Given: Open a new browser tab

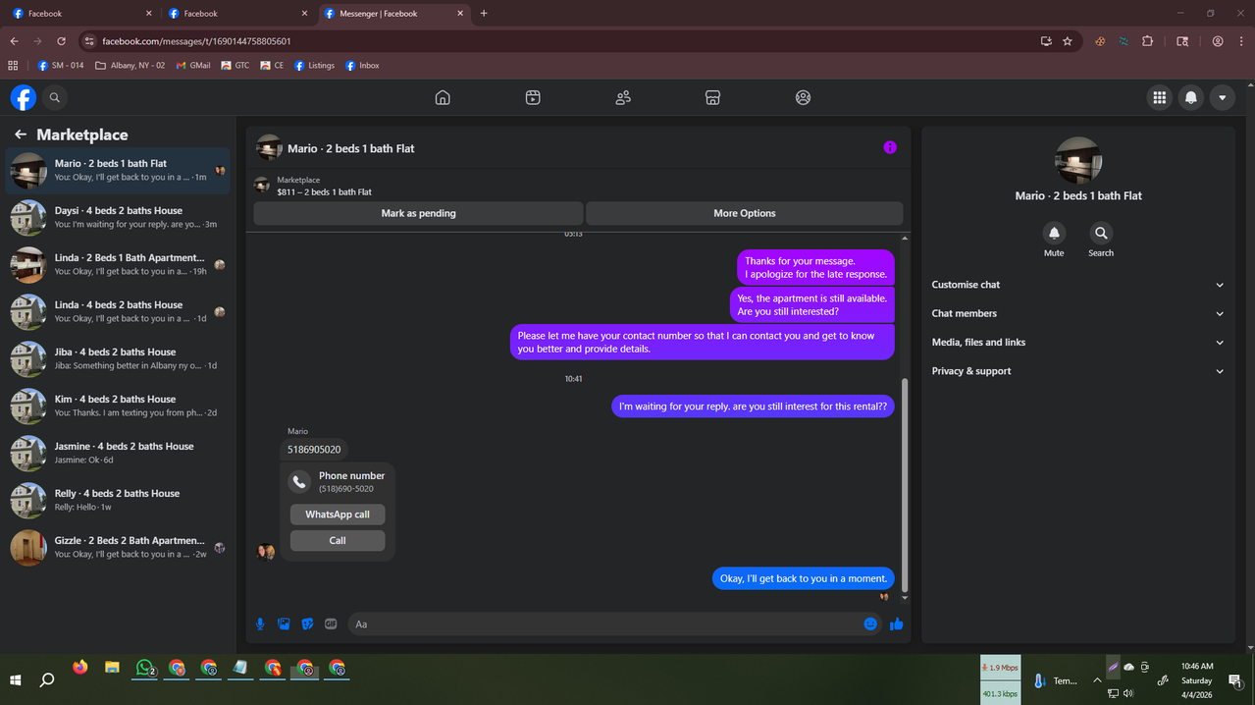Looking at the screenshot, I should 484,14.
